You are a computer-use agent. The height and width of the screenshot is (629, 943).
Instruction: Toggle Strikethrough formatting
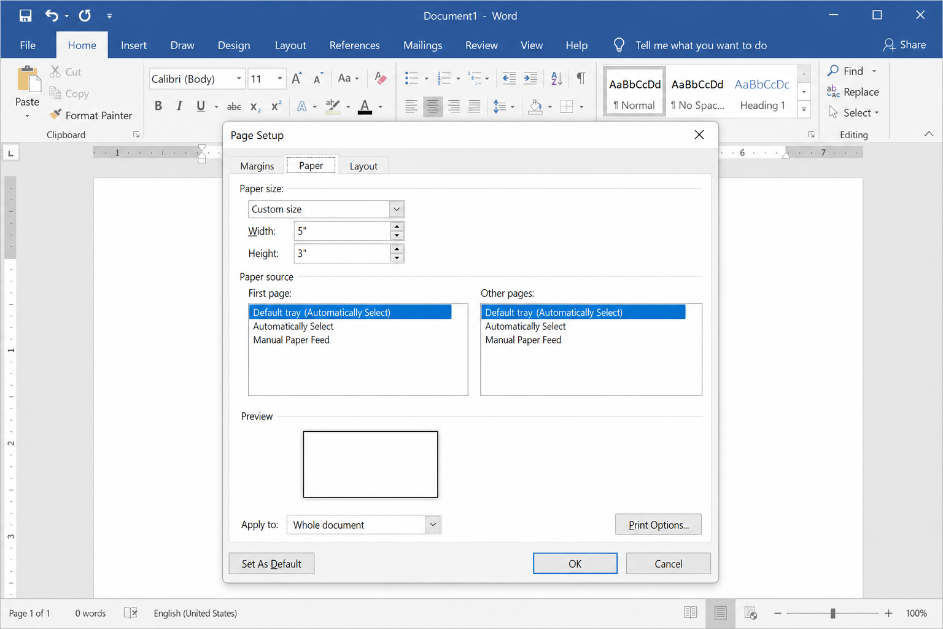(x=234, y=106)
